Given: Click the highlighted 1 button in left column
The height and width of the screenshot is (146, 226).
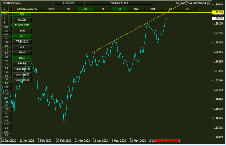Looking at the screenshot, I should (5, 14).
